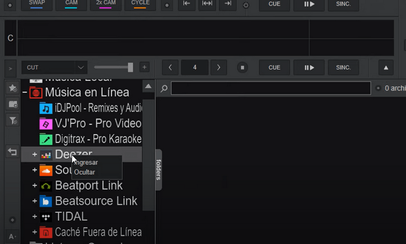
Task: Click the CYCLE button
Action: click(x=140, y=5)
